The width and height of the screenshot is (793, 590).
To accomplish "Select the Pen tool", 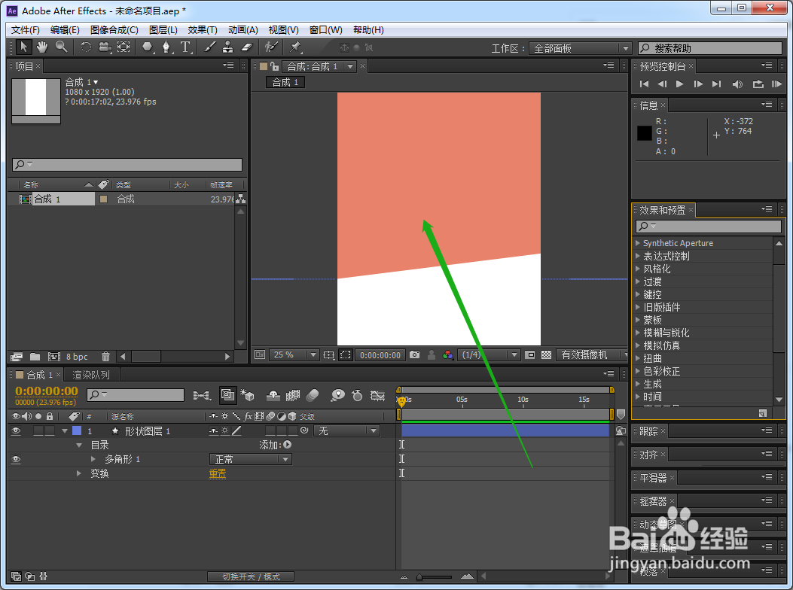I will (x=166, y=47).
